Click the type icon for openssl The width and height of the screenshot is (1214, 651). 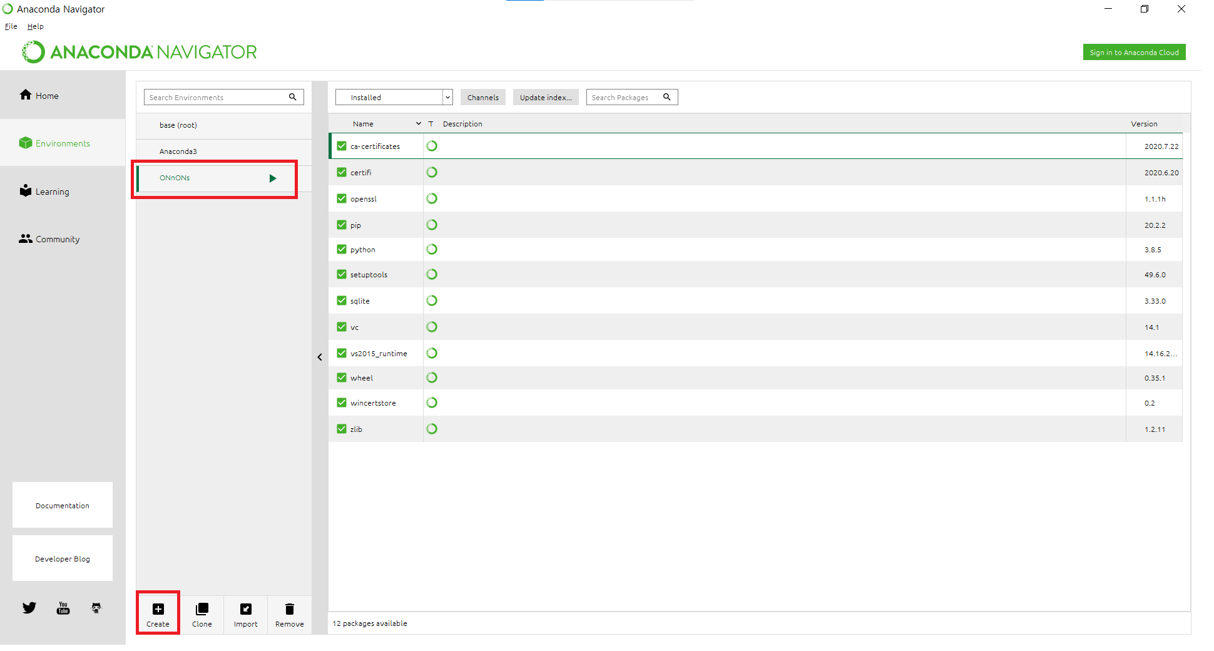pyautogui.click(x=432, y=198)
